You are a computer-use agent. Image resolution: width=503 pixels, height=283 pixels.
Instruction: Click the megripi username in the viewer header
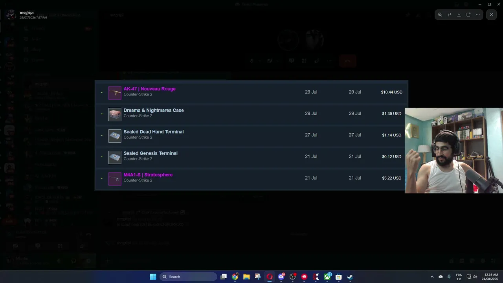(27, 13)
